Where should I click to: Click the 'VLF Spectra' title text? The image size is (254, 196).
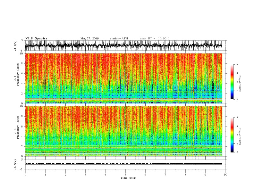coord(36,38)
